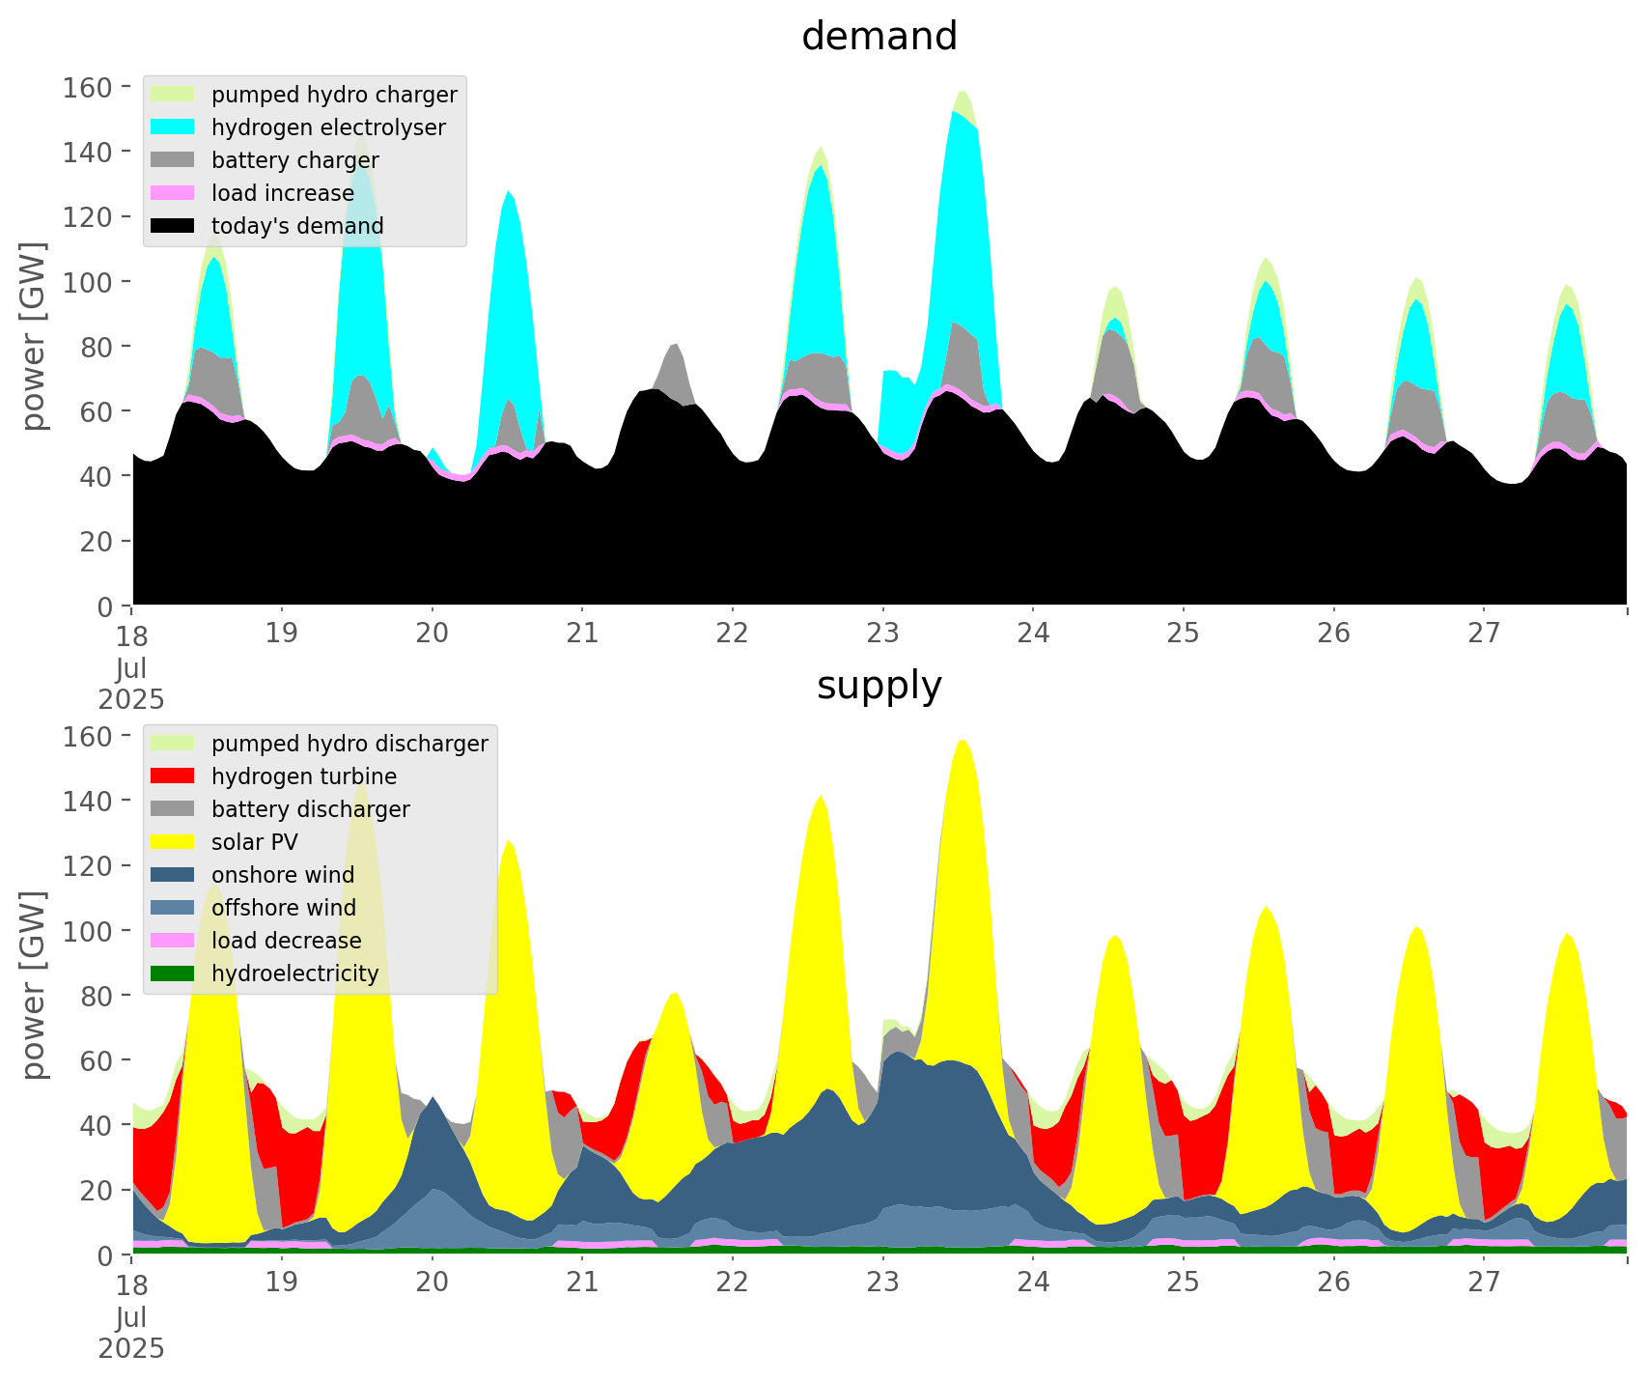Image resolution: width=1647 pixels, height=1382 pixels.
Task: Click the 'supply' chart title
Action: [x=879, y=686]
